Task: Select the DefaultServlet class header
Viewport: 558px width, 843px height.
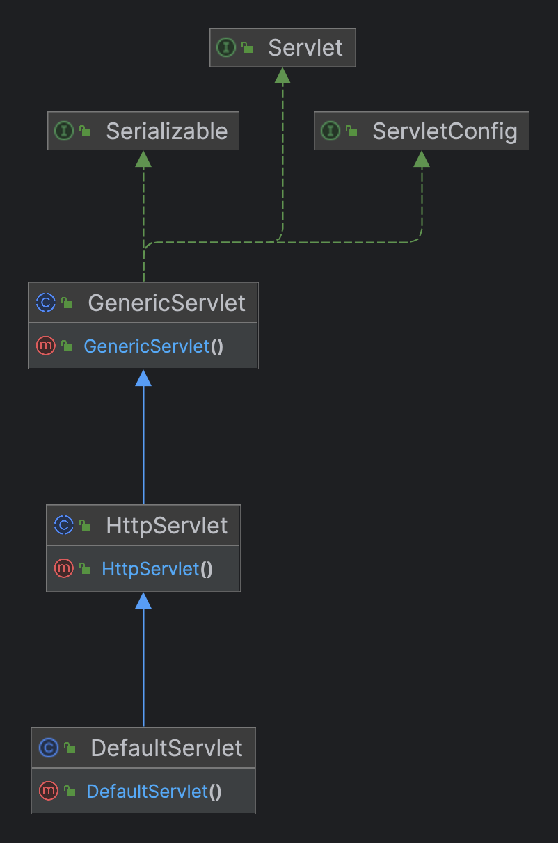Action: [x=143, y=748]
